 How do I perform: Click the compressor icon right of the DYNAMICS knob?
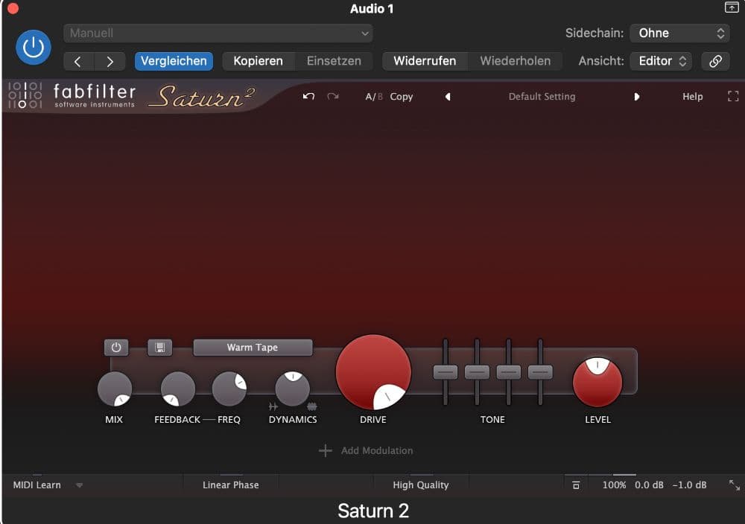pos(311,406)
